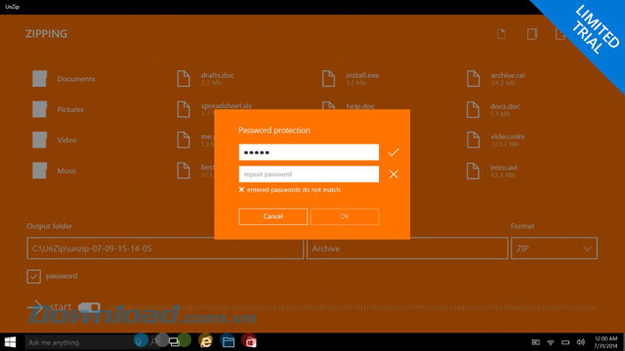The width and height of the screenshot is (625, 351).
Task: Toggle the switch next to start
Action: 89,307
